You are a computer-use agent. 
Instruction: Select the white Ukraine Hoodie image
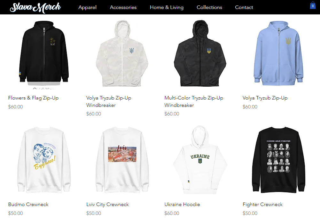coord(200,160)
